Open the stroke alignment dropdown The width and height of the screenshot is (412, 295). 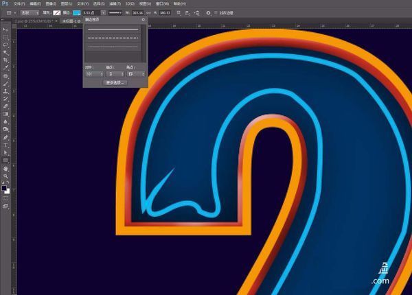pyautogui.click(x=93, y=73)
